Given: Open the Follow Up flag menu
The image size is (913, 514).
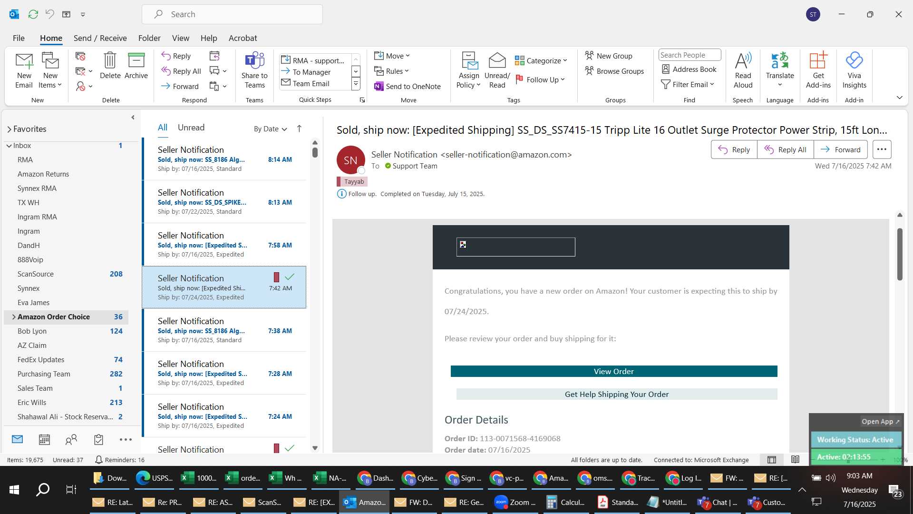Looking at the screenshot, I should tap(540, 79).
